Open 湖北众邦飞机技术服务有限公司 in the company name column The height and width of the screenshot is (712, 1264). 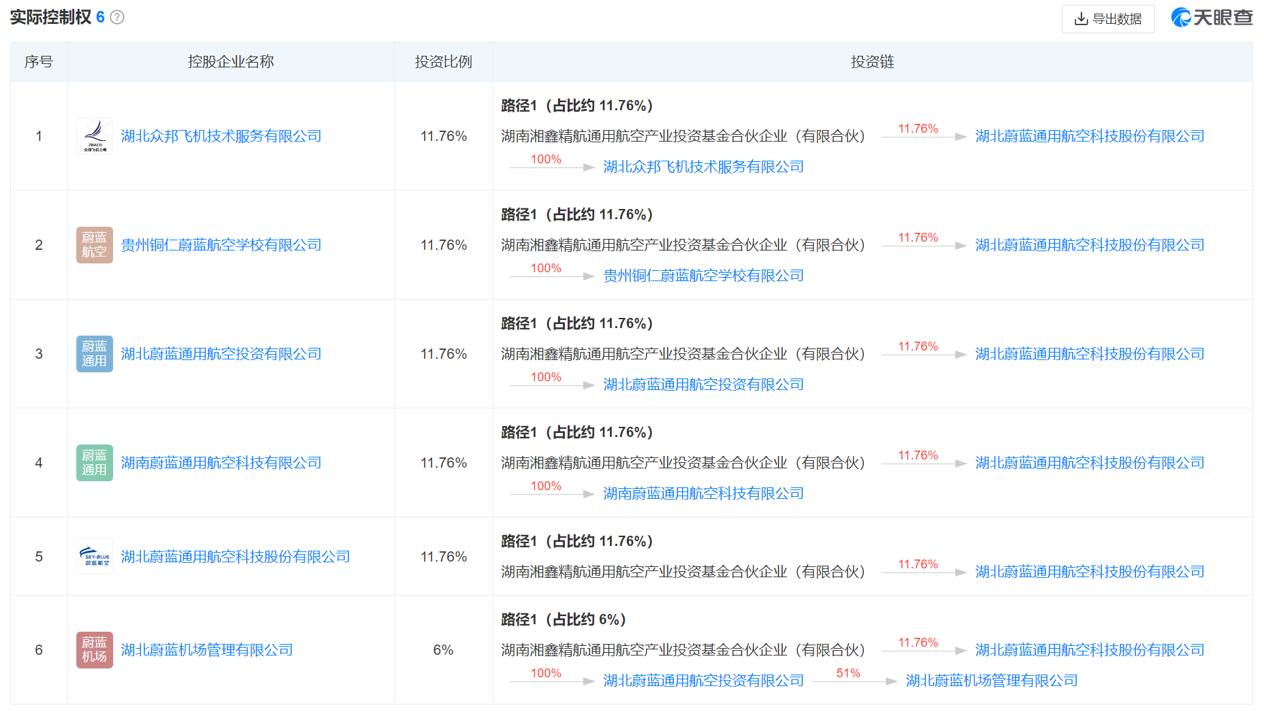point(221,136)
